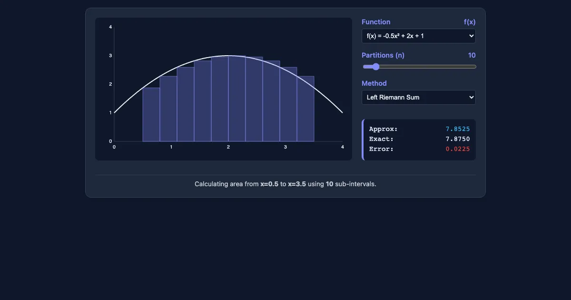Click the f(x) label beside Function
571x300 pixels.
[470, 22]
